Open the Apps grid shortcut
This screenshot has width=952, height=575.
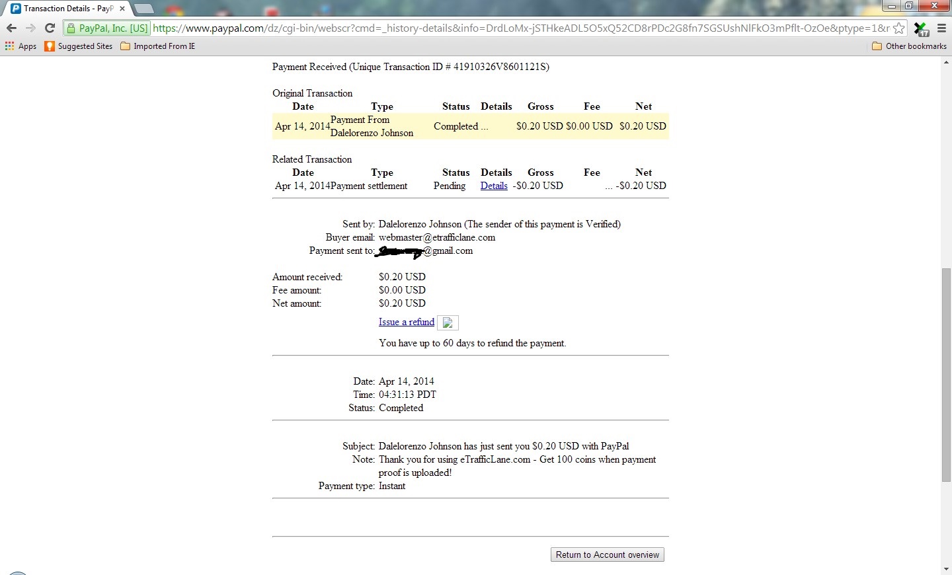point(20,46)
